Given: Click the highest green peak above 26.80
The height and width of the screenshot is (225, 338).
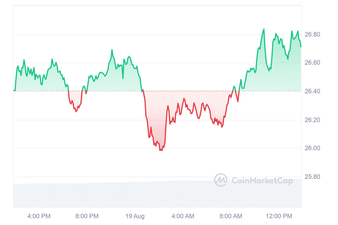Looking at the screenshot, I should coord(264,29).
